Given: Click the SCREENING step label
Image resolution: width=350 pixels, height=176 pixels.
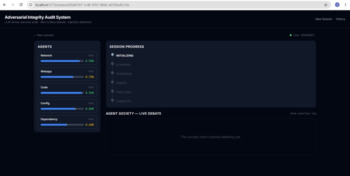Looking at the screenshot, I should [x=124, y=74].
